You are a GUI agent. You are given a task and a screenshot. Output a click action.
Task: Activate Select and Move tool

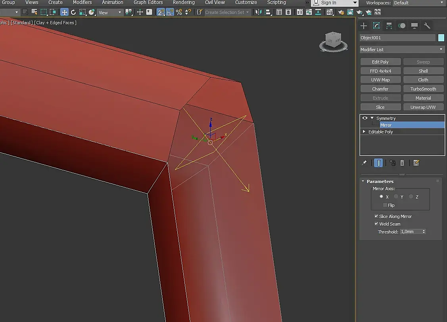64,12
